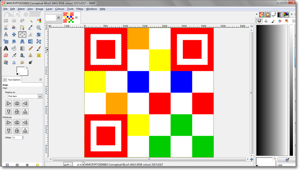Screen dimensions: 300x171
Task: Choose the Select by Colour tool
Action: [39, 21]
